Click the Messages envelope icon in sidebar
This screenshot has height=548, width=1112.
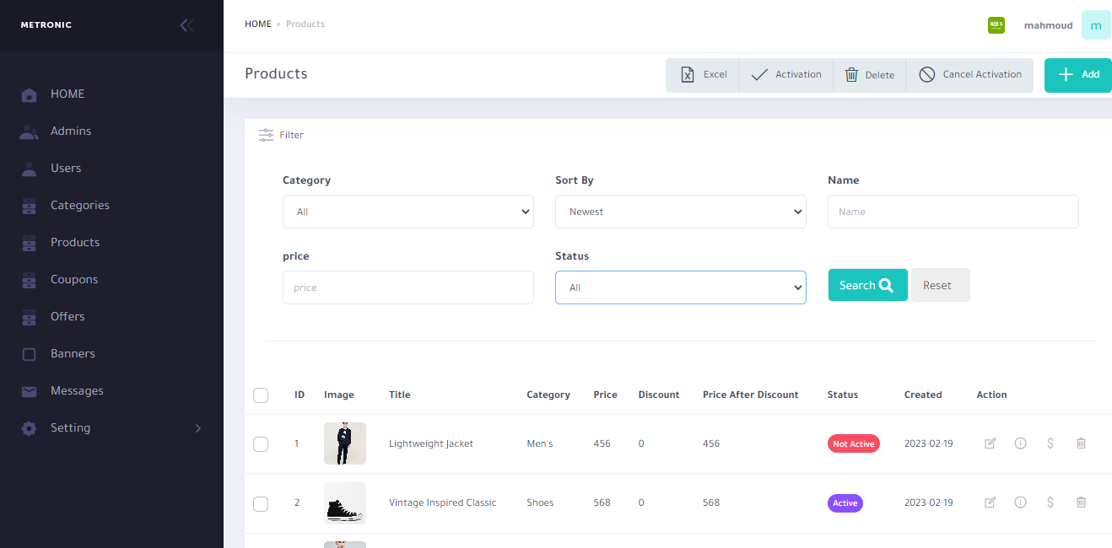click(x=30, y=391)
